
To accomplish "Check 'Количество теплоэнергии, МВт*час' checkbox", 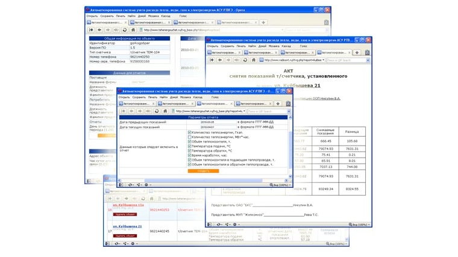I will tap(190, 137).
